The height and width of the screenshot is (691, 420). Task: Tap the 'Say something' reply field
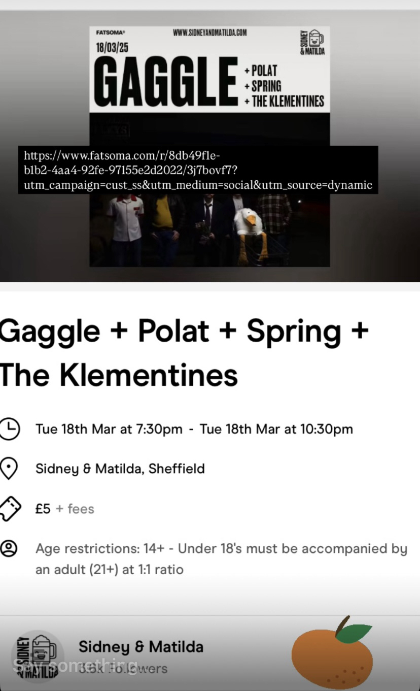pos(76,665)
